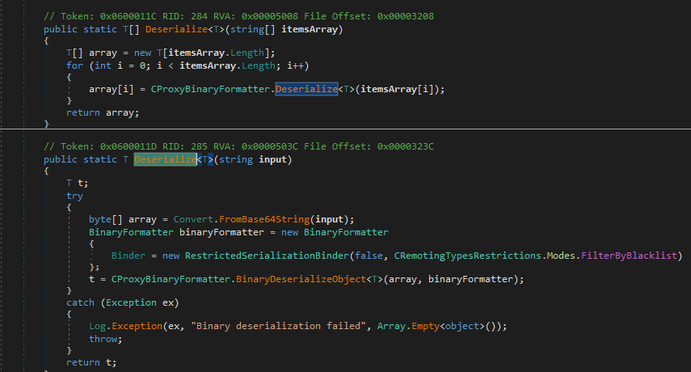This screenshot has height=372, width=691.
Task: Click the 'try' keyword
Action: pos(74,196)
